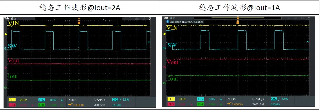
Task: Click the '稳态工作波形@Iout=1A' header cell
Action: tap(239, 7)
